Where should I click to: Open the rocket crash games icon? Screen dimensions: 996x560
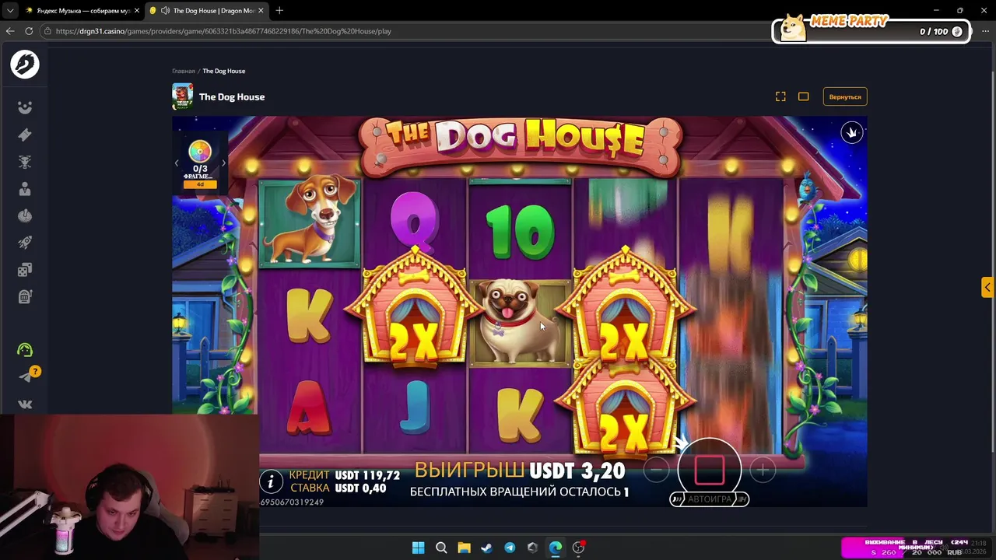25,243
